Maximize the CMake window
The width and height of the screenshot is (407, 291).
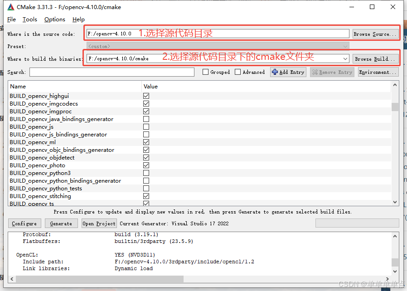point(372,7)
